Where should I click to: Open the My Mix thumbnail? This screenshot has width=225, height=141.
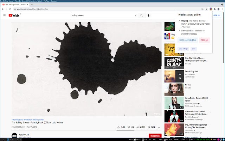pos(174,90)
